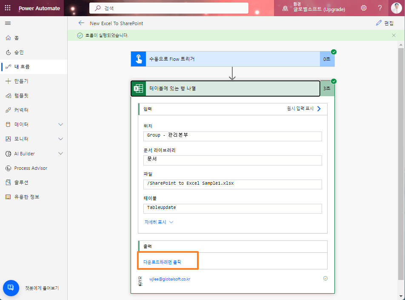Image resolution: width=405 pixels, height=300 pixels.
Task: Click the page vertical scrollbar thumb
Action: click(401, 164)
